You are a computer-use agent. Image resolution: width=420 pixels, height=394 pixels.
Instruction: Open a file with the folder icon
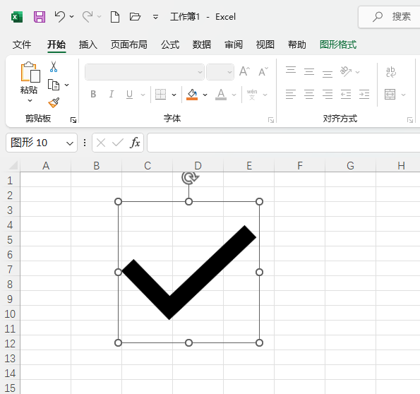tap(136, 17)
